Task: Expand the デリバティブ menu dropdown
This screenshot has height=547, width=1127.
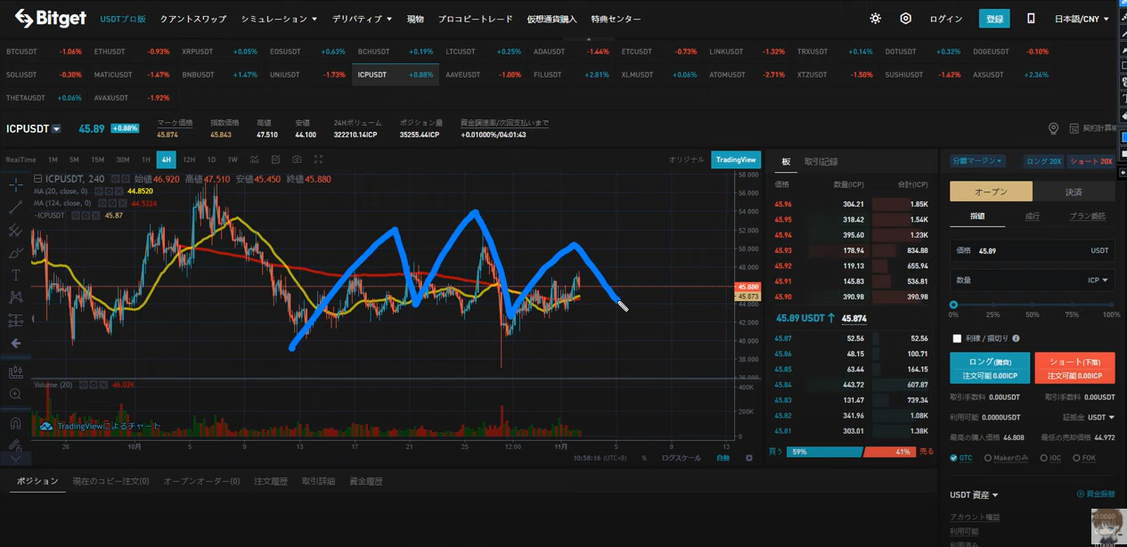Action: tap(362, 19)
